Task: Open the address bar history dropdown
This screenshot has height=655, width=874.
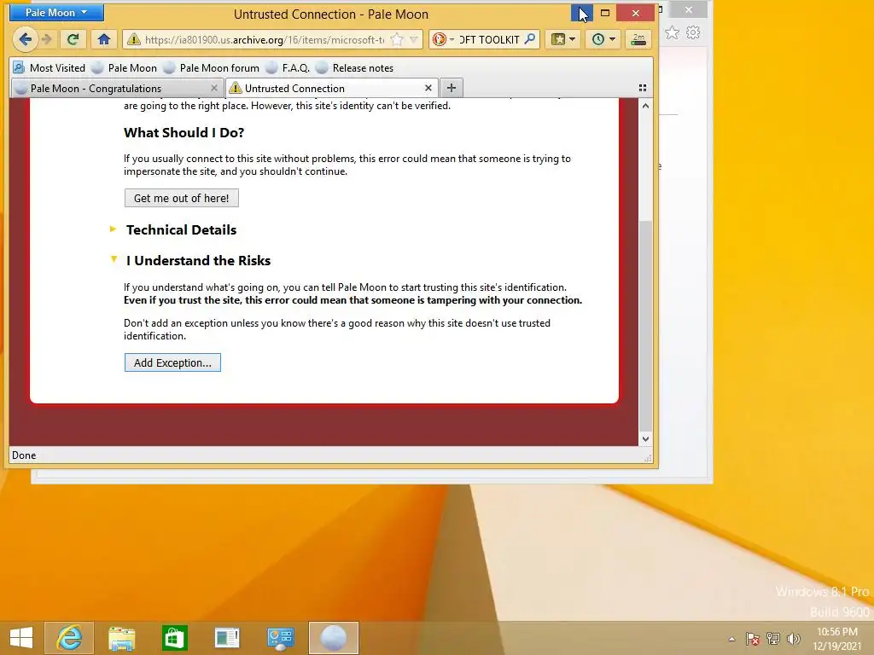Action: (x=414, y=39)
